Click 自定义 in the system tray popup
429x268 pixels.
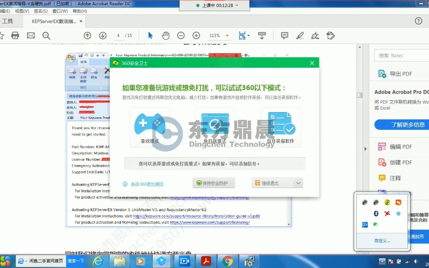[x=382, y=240]
